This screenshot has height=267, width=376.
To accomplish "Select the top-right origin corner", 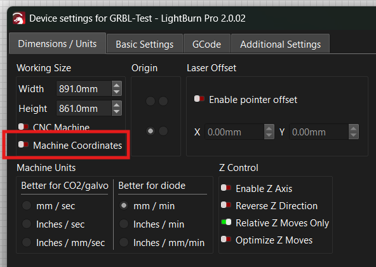I will coord(163,101).
